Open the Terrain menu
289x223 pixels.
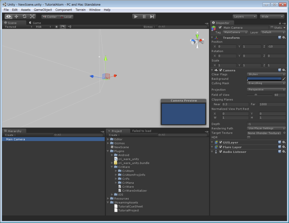click(80, 10)
